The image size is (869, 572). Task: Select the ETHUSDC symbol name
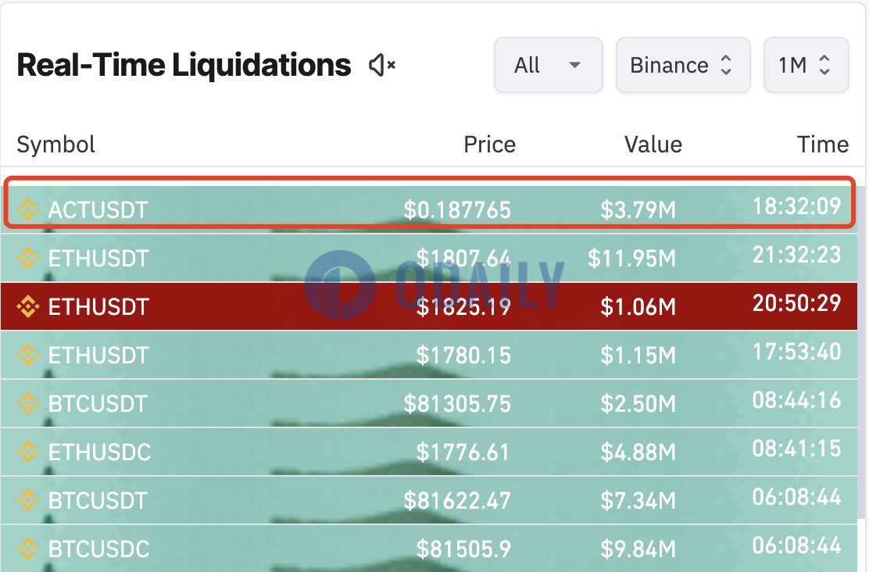pos(99,452)
